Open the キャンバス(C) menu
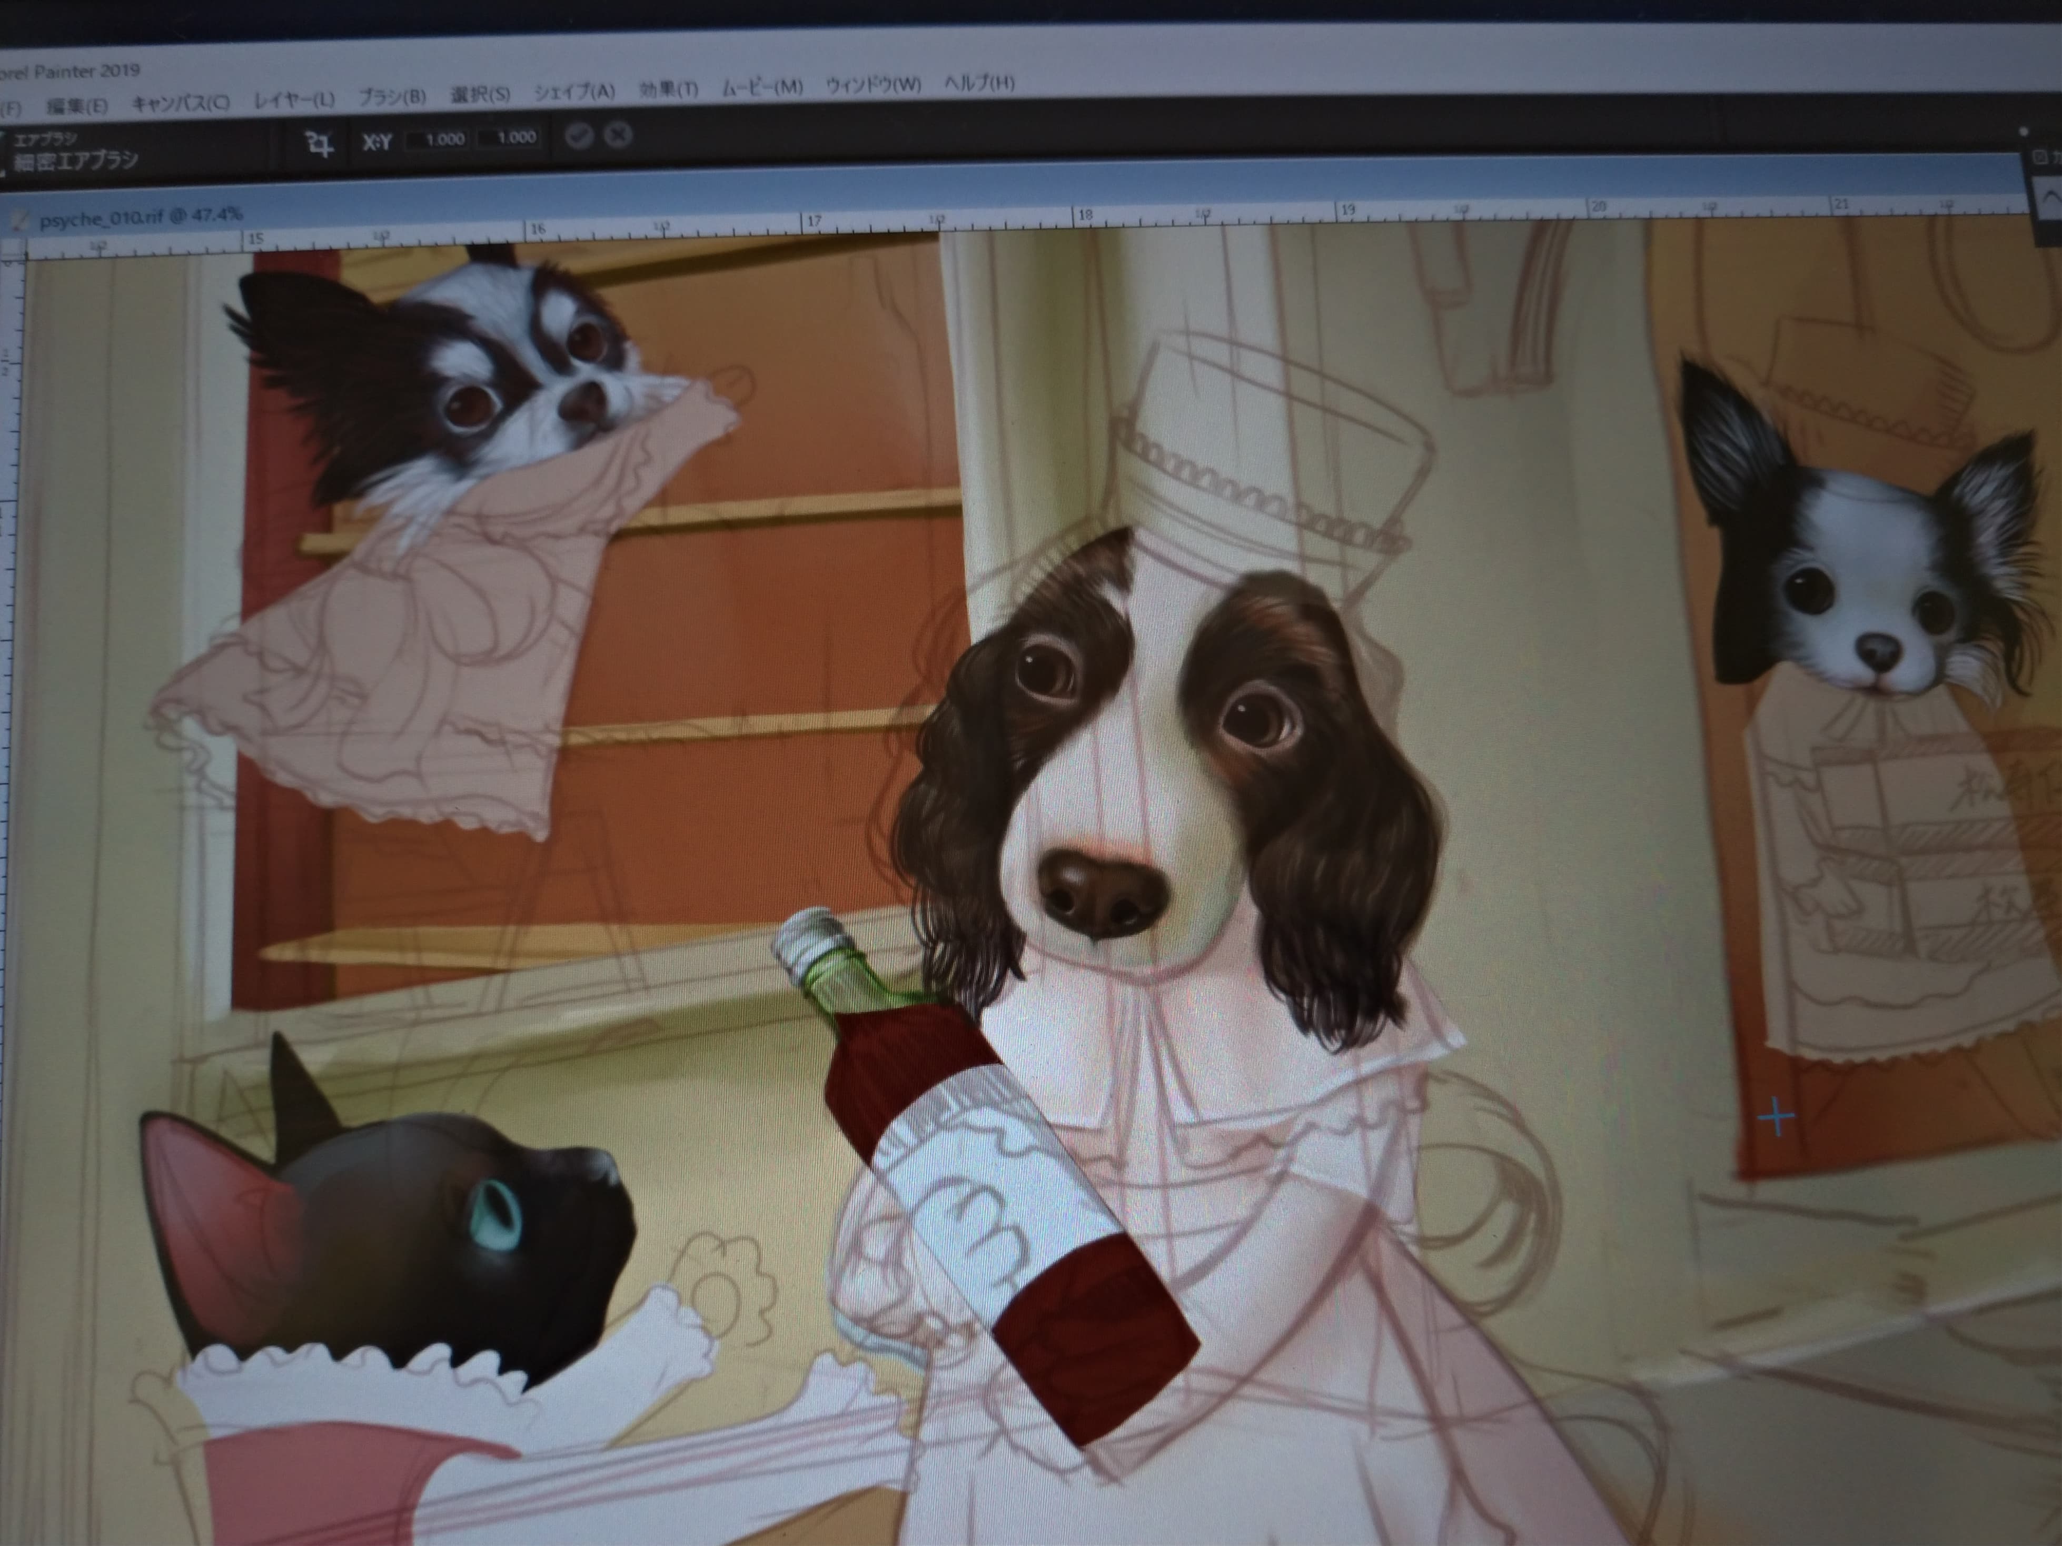Image resolution: width=2062 pixels, height=1546 pixels. click(x=181, y=104)
